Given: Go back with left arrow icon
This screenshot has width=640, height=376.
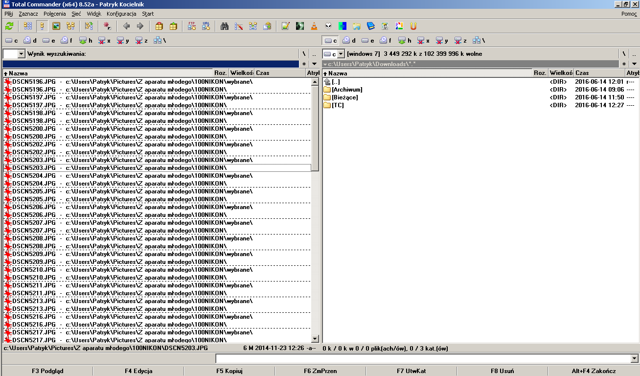Looking at the screenshot, I should click(126, 26).
